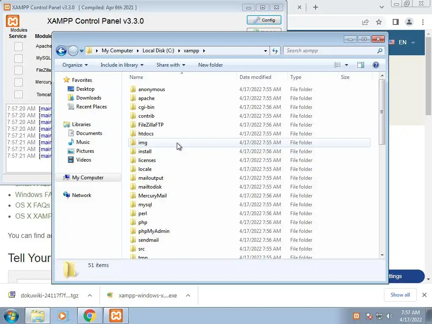Screen dimensions: 432x324
Task: Open Music library in navigation pane
Action: (x=83, y=142)
